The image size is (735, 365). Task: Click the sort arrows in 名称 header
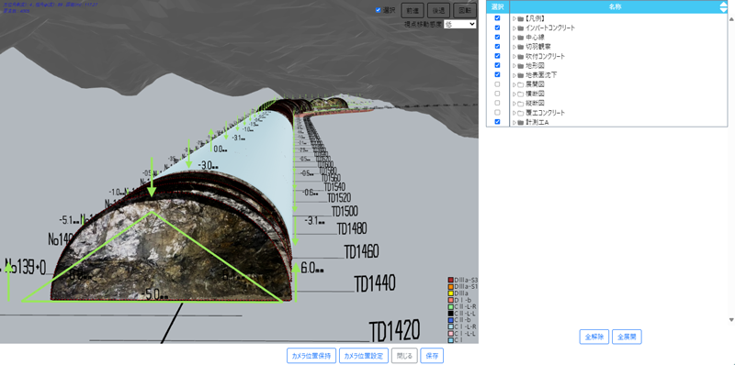(x=723, y=6)
